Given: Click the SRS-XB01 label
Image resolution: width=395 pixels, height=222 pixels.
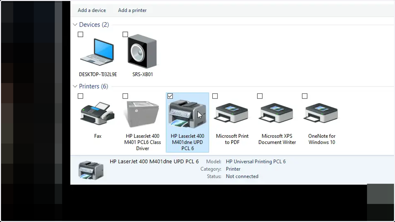Looking at the screenshot, I should tap(143, 74).
